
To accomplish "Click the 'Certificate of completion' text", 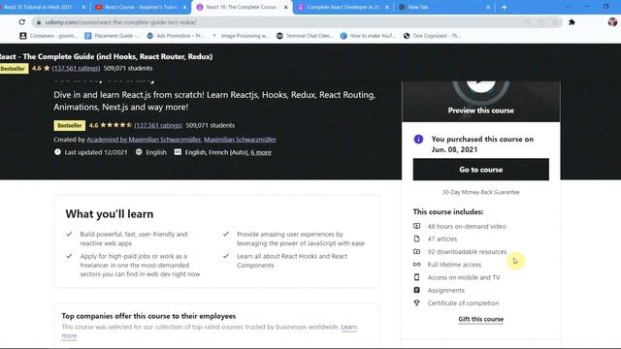I will pos(463,303).
